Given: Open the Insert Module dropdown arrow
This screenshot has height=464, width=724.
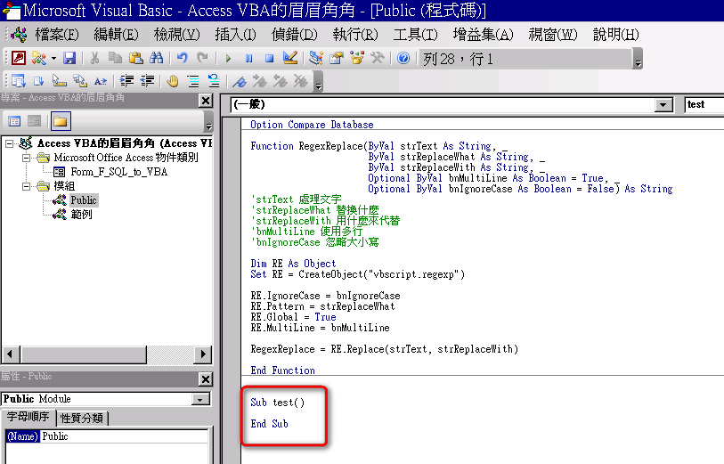Looking at the screenshot, I should coord(53,58).
